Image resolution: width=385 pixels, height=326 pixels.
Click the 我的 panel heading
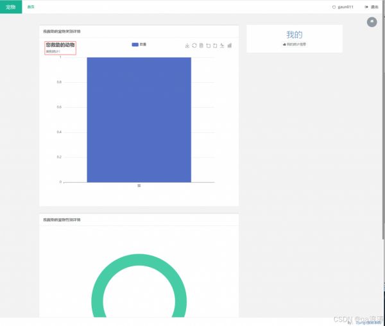[x=294, y=35]
